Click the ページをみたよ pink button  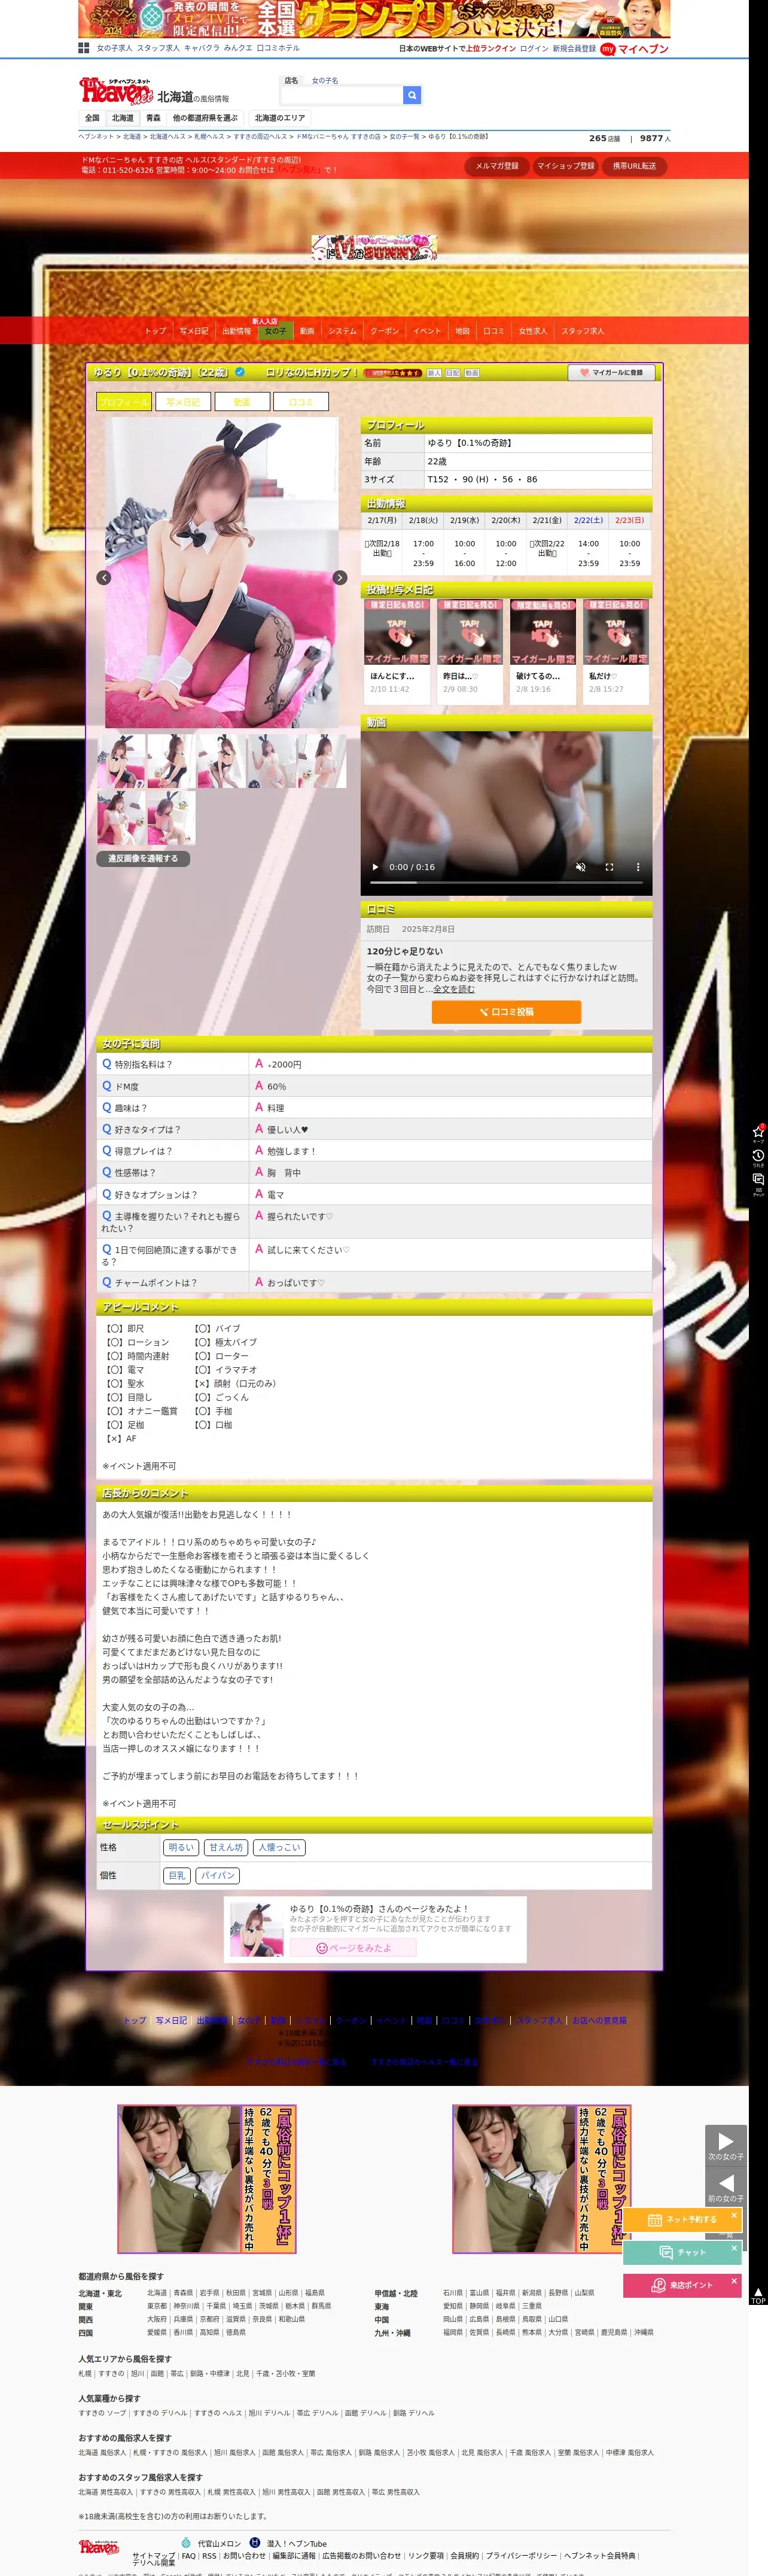[x=353, y=1948]
